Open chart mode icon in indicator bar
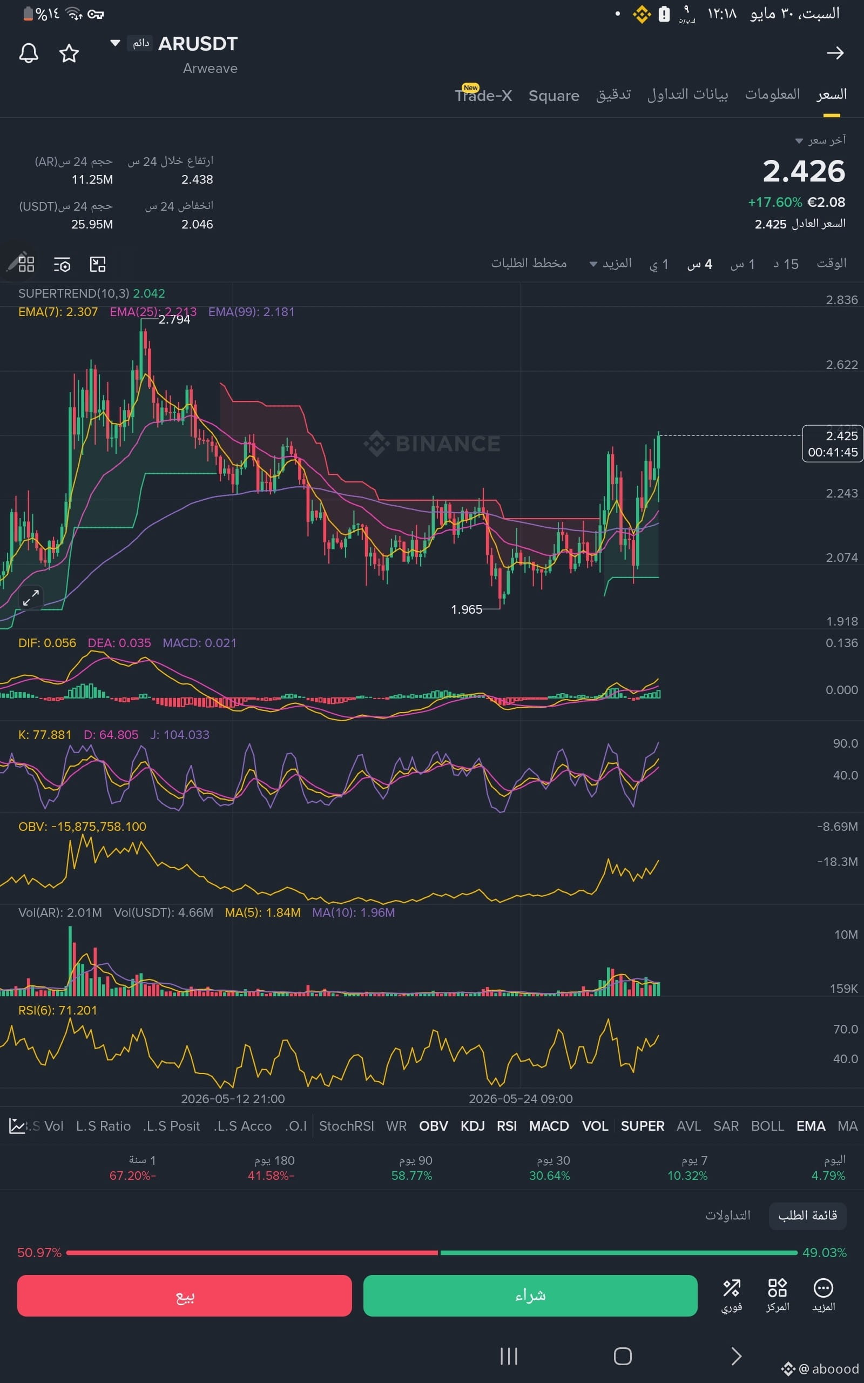 [x=17, y=1126]
